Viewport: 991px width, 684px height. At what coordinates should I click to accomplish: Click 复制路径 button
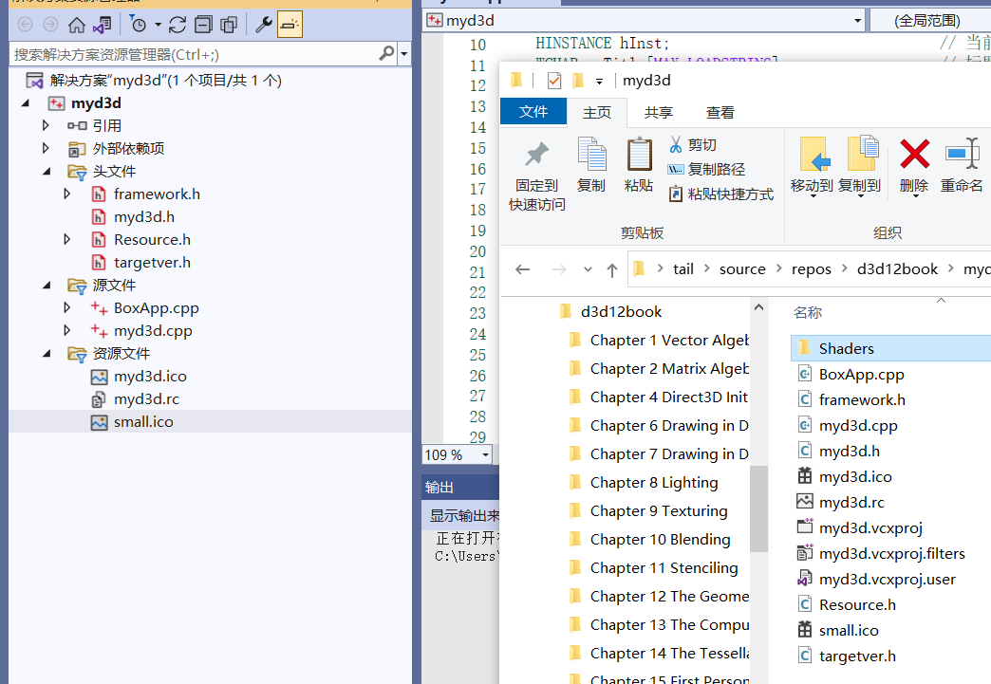pyautogui.click(x=706, y=169)
